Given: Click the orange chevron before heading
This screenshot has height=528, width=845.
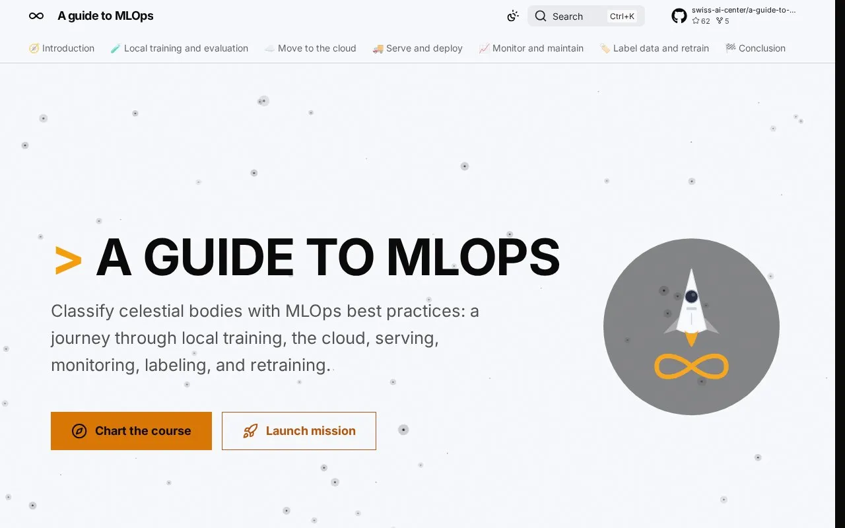Looking at the screenshot, I should click(67, 260).
